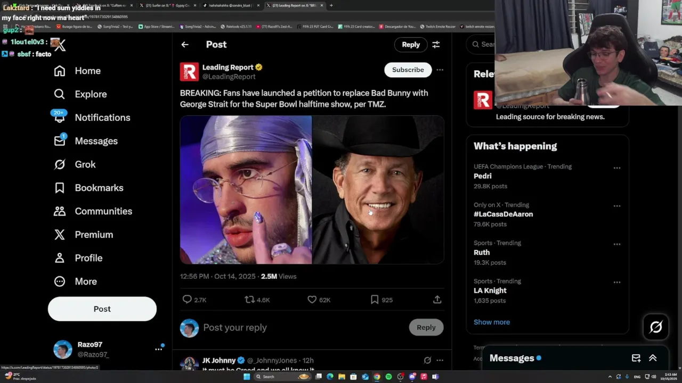Image resolution: width=682 pixels, height=383 pixels.
Task: Open Premium in the sidebar
Action: [x=83, y=235]
